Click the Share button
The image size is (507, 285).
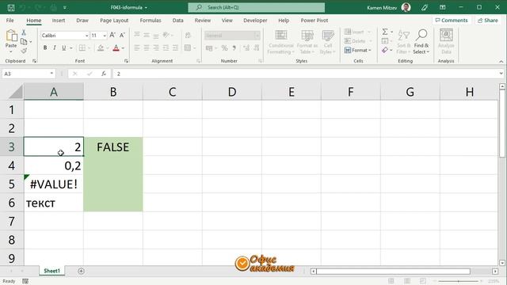click(488, 20)
